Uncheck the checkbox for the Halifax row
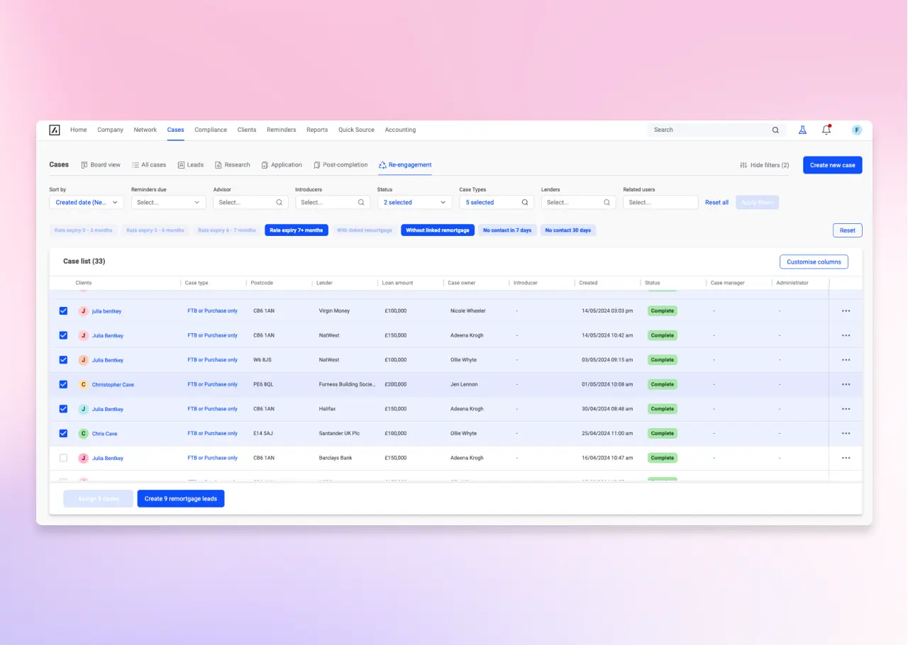908x645 pixels. coord(63,409)
